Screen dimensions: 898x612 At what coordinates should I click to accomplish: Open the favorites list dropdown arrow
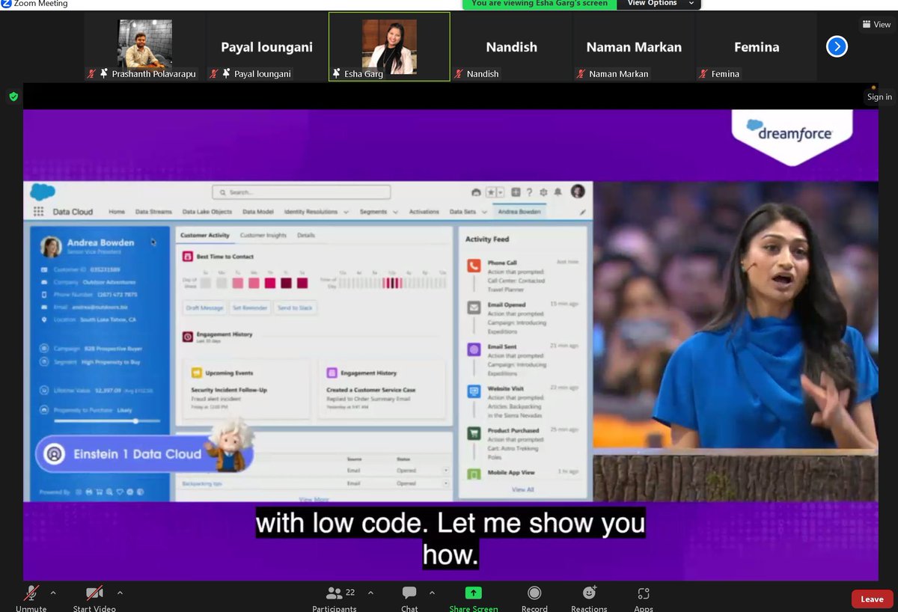(501, 192)
